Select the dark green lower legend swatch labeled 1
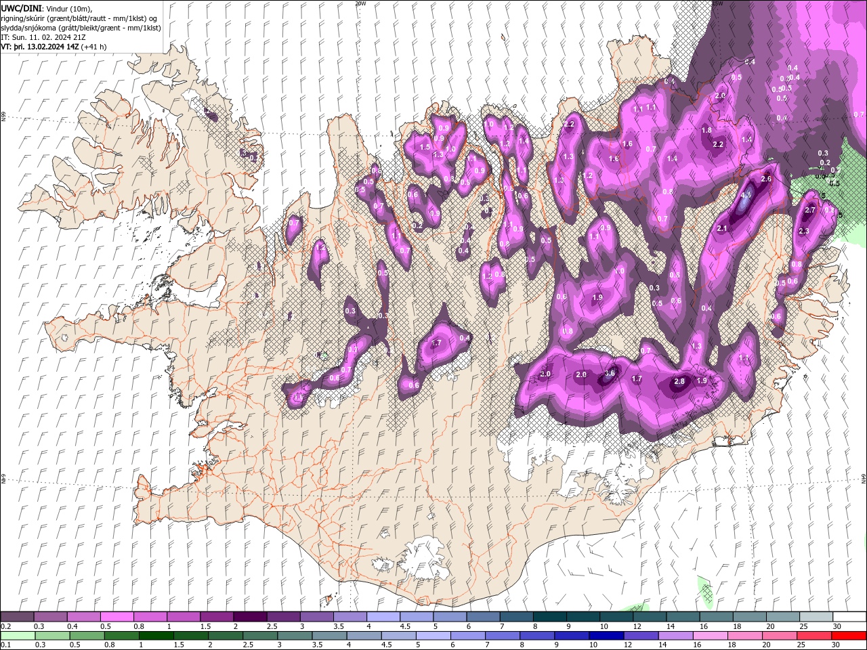This screenshot has width=867, height=650. tap(156, 636)
